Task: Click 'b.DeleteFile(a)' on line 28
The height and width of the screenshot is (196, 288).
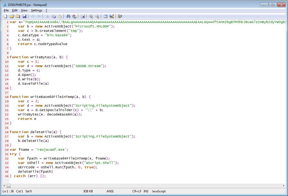Action: pyautogui.click(x=34, y=141)
